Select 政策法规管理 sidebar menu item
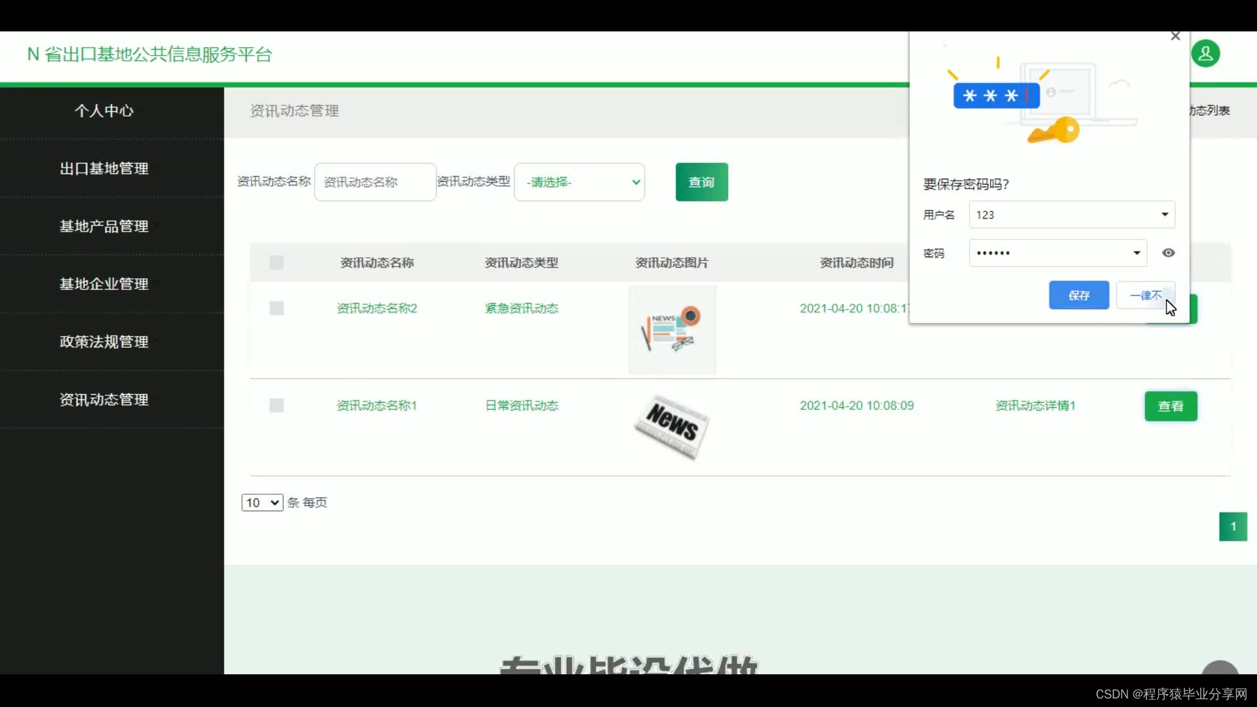 (x=104, y=342)
